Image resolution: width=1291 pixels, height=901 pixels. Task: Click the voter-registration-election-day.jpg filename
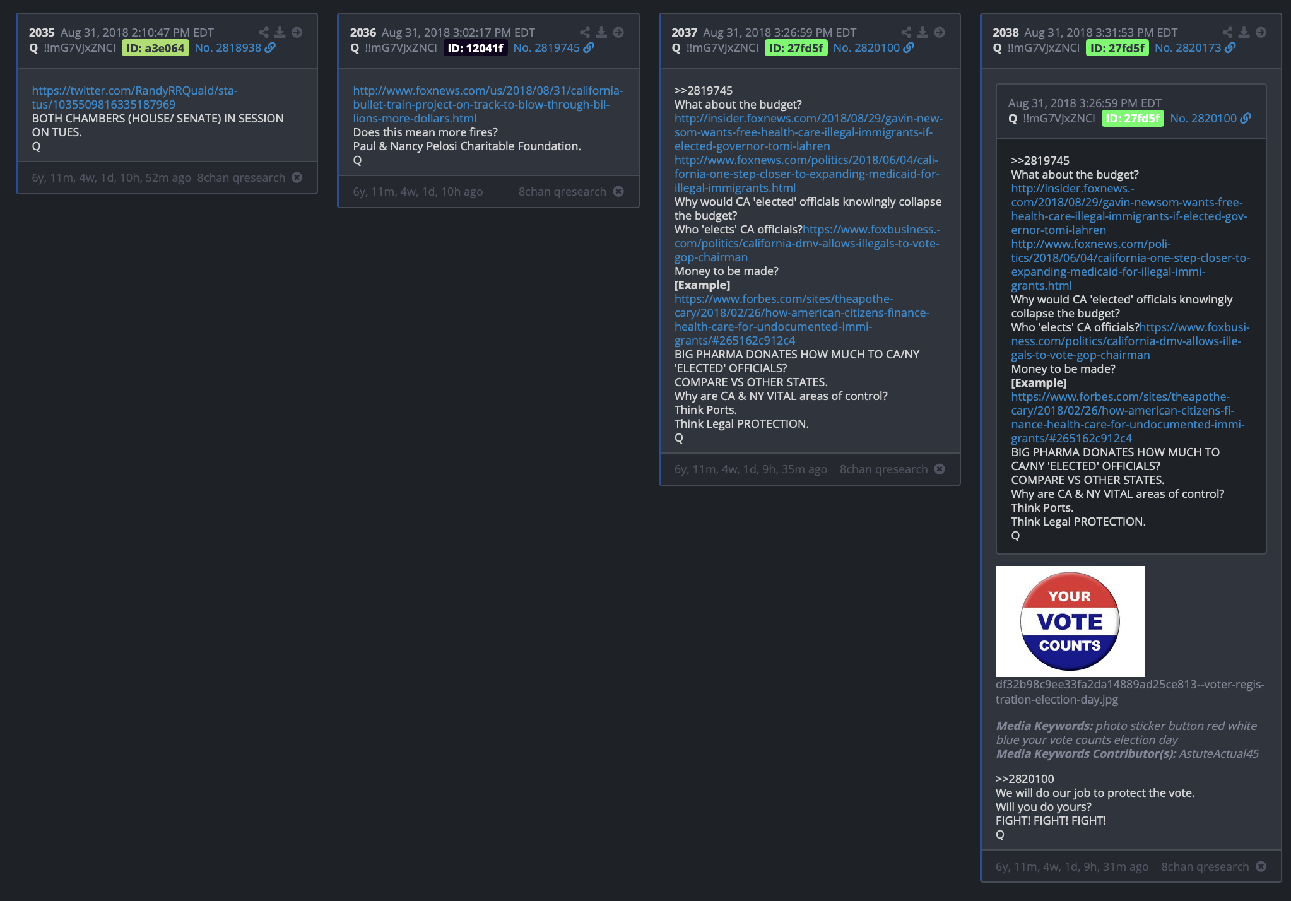1129,692
